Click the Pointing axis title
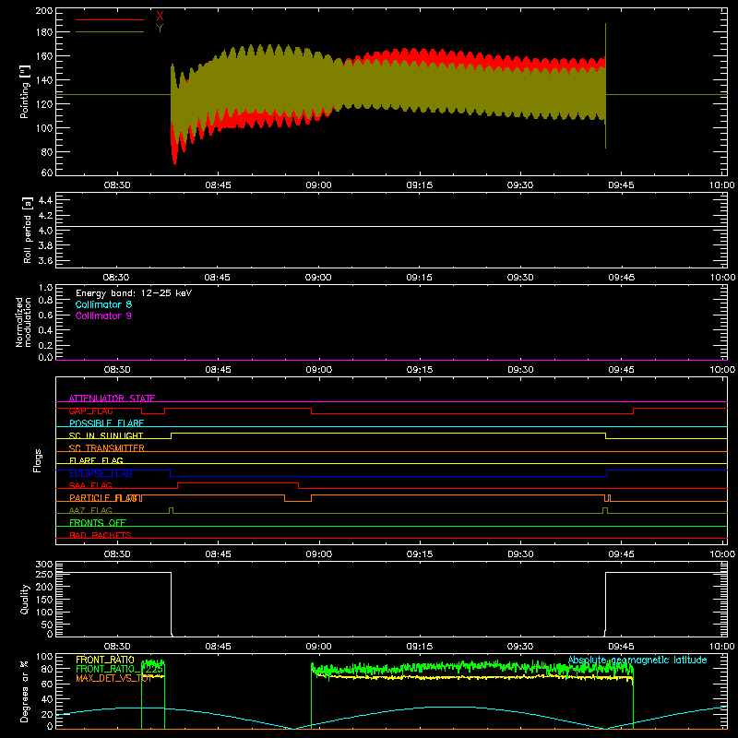Screen dimensions: 738x738 [25, 92]
